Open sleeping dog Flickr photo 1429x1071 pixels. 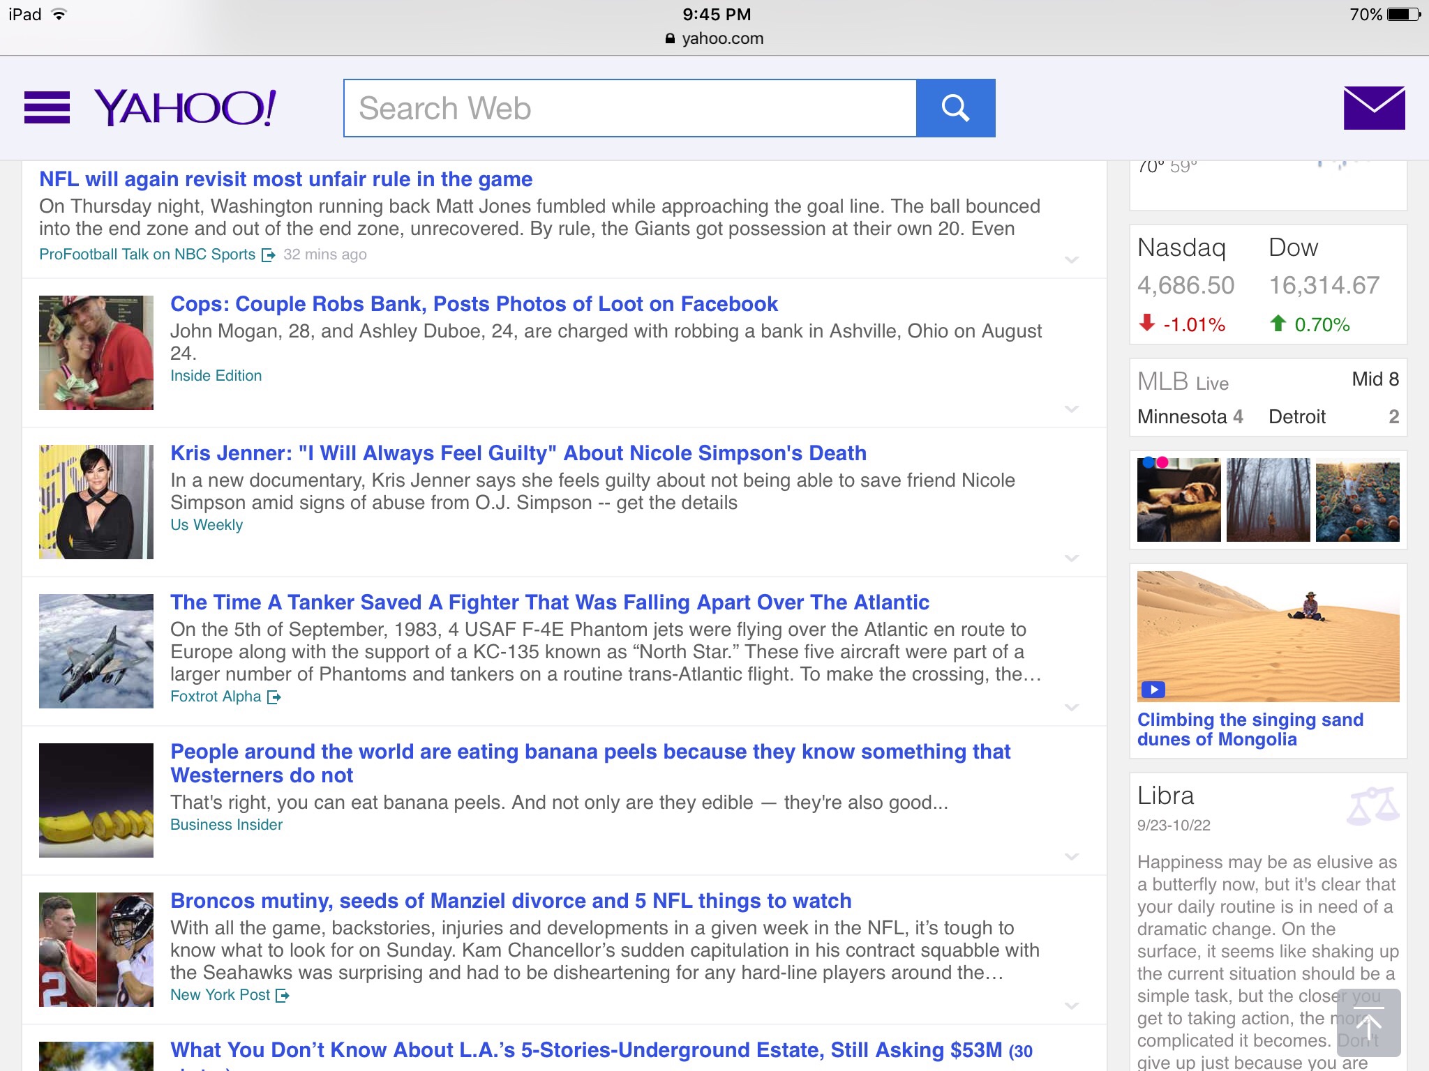coord(1179,500)
